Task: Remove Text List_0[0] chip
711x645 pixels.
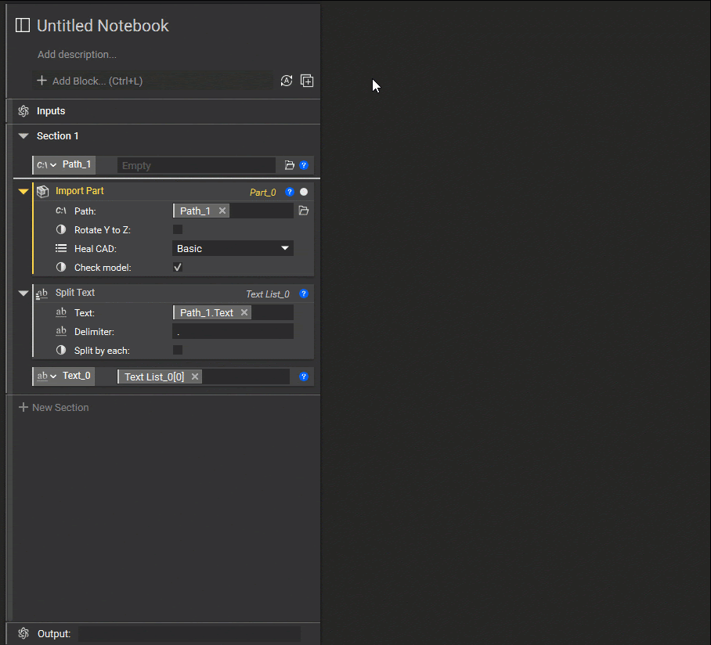Action: (195, 377)
